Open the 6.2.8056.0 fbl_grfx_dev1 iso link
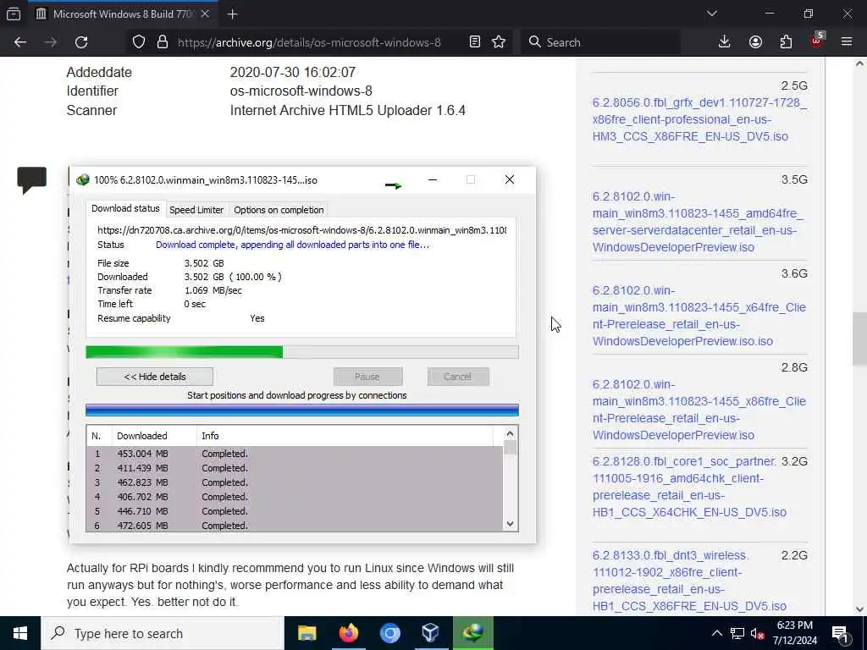 click(699, 119)
